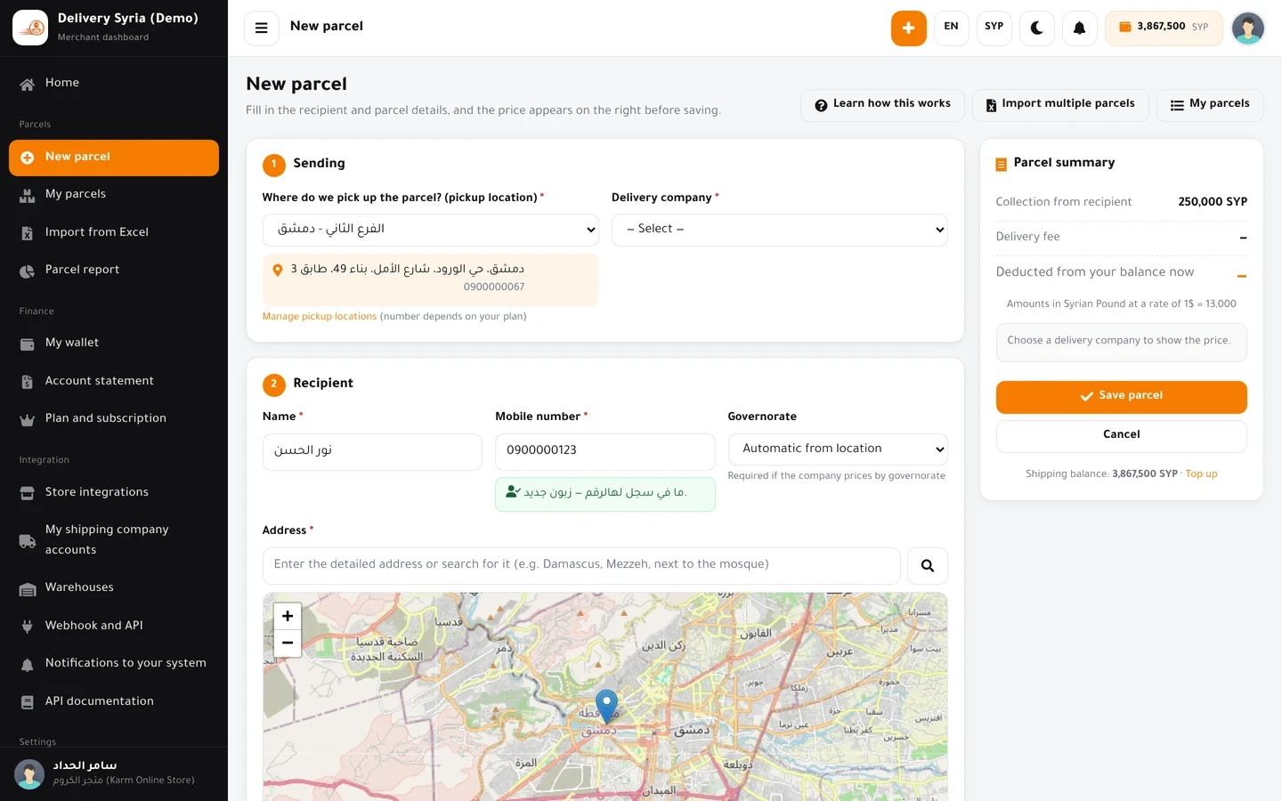The width and height of the screenshot is (1282, 801).
Task: Open the Governorate dropdown
Action: (838, 449)
